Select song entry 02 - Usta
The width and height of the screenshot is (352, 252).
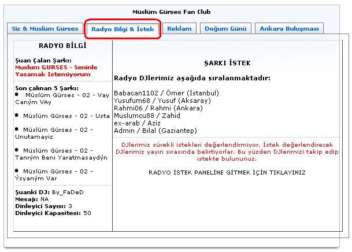(x=62, y=116)
